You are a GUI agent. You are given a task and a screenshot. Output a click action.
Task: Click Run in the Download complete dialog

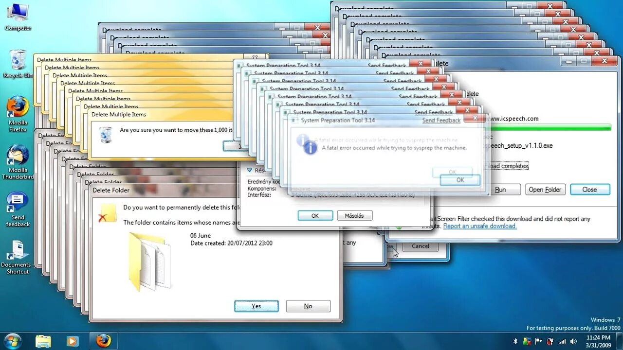[x=501, y=190]
